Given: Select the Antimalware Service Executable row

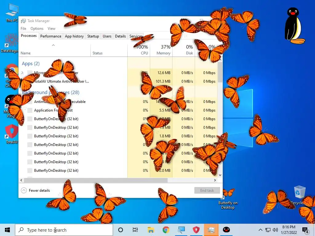Looking at the screenshot, I should (118, 101).
